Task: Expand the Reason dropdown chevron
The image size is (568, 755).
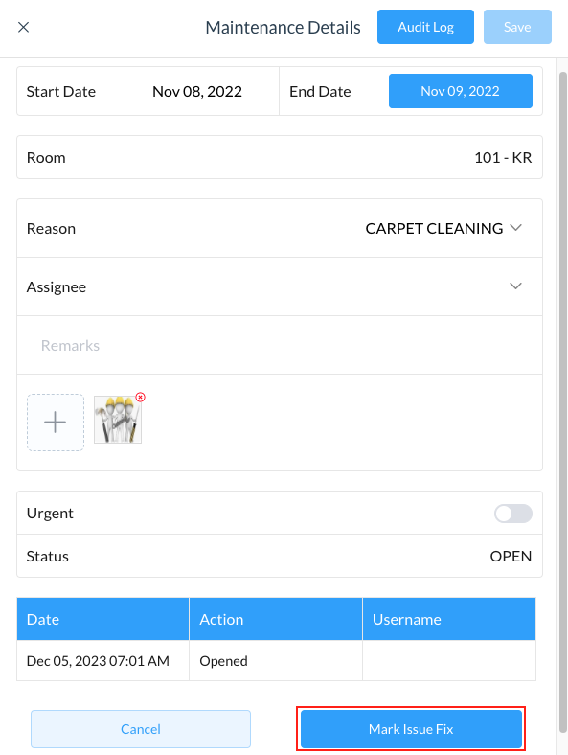Action: point(516,228)
